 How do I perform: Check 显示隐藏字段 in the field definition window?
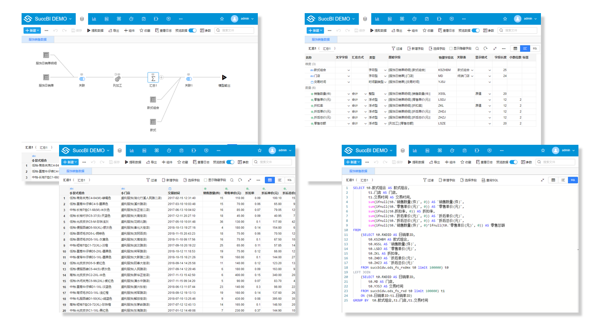451,48
